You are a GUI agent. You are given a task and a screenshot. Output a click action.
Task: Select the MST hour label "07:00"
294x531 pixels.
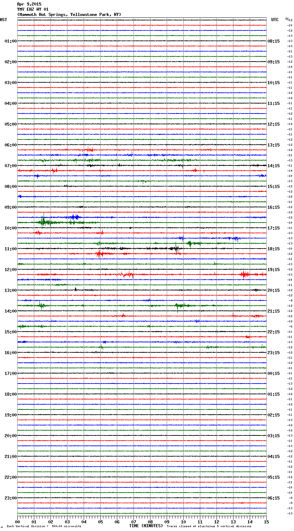[x=11, y=166]
